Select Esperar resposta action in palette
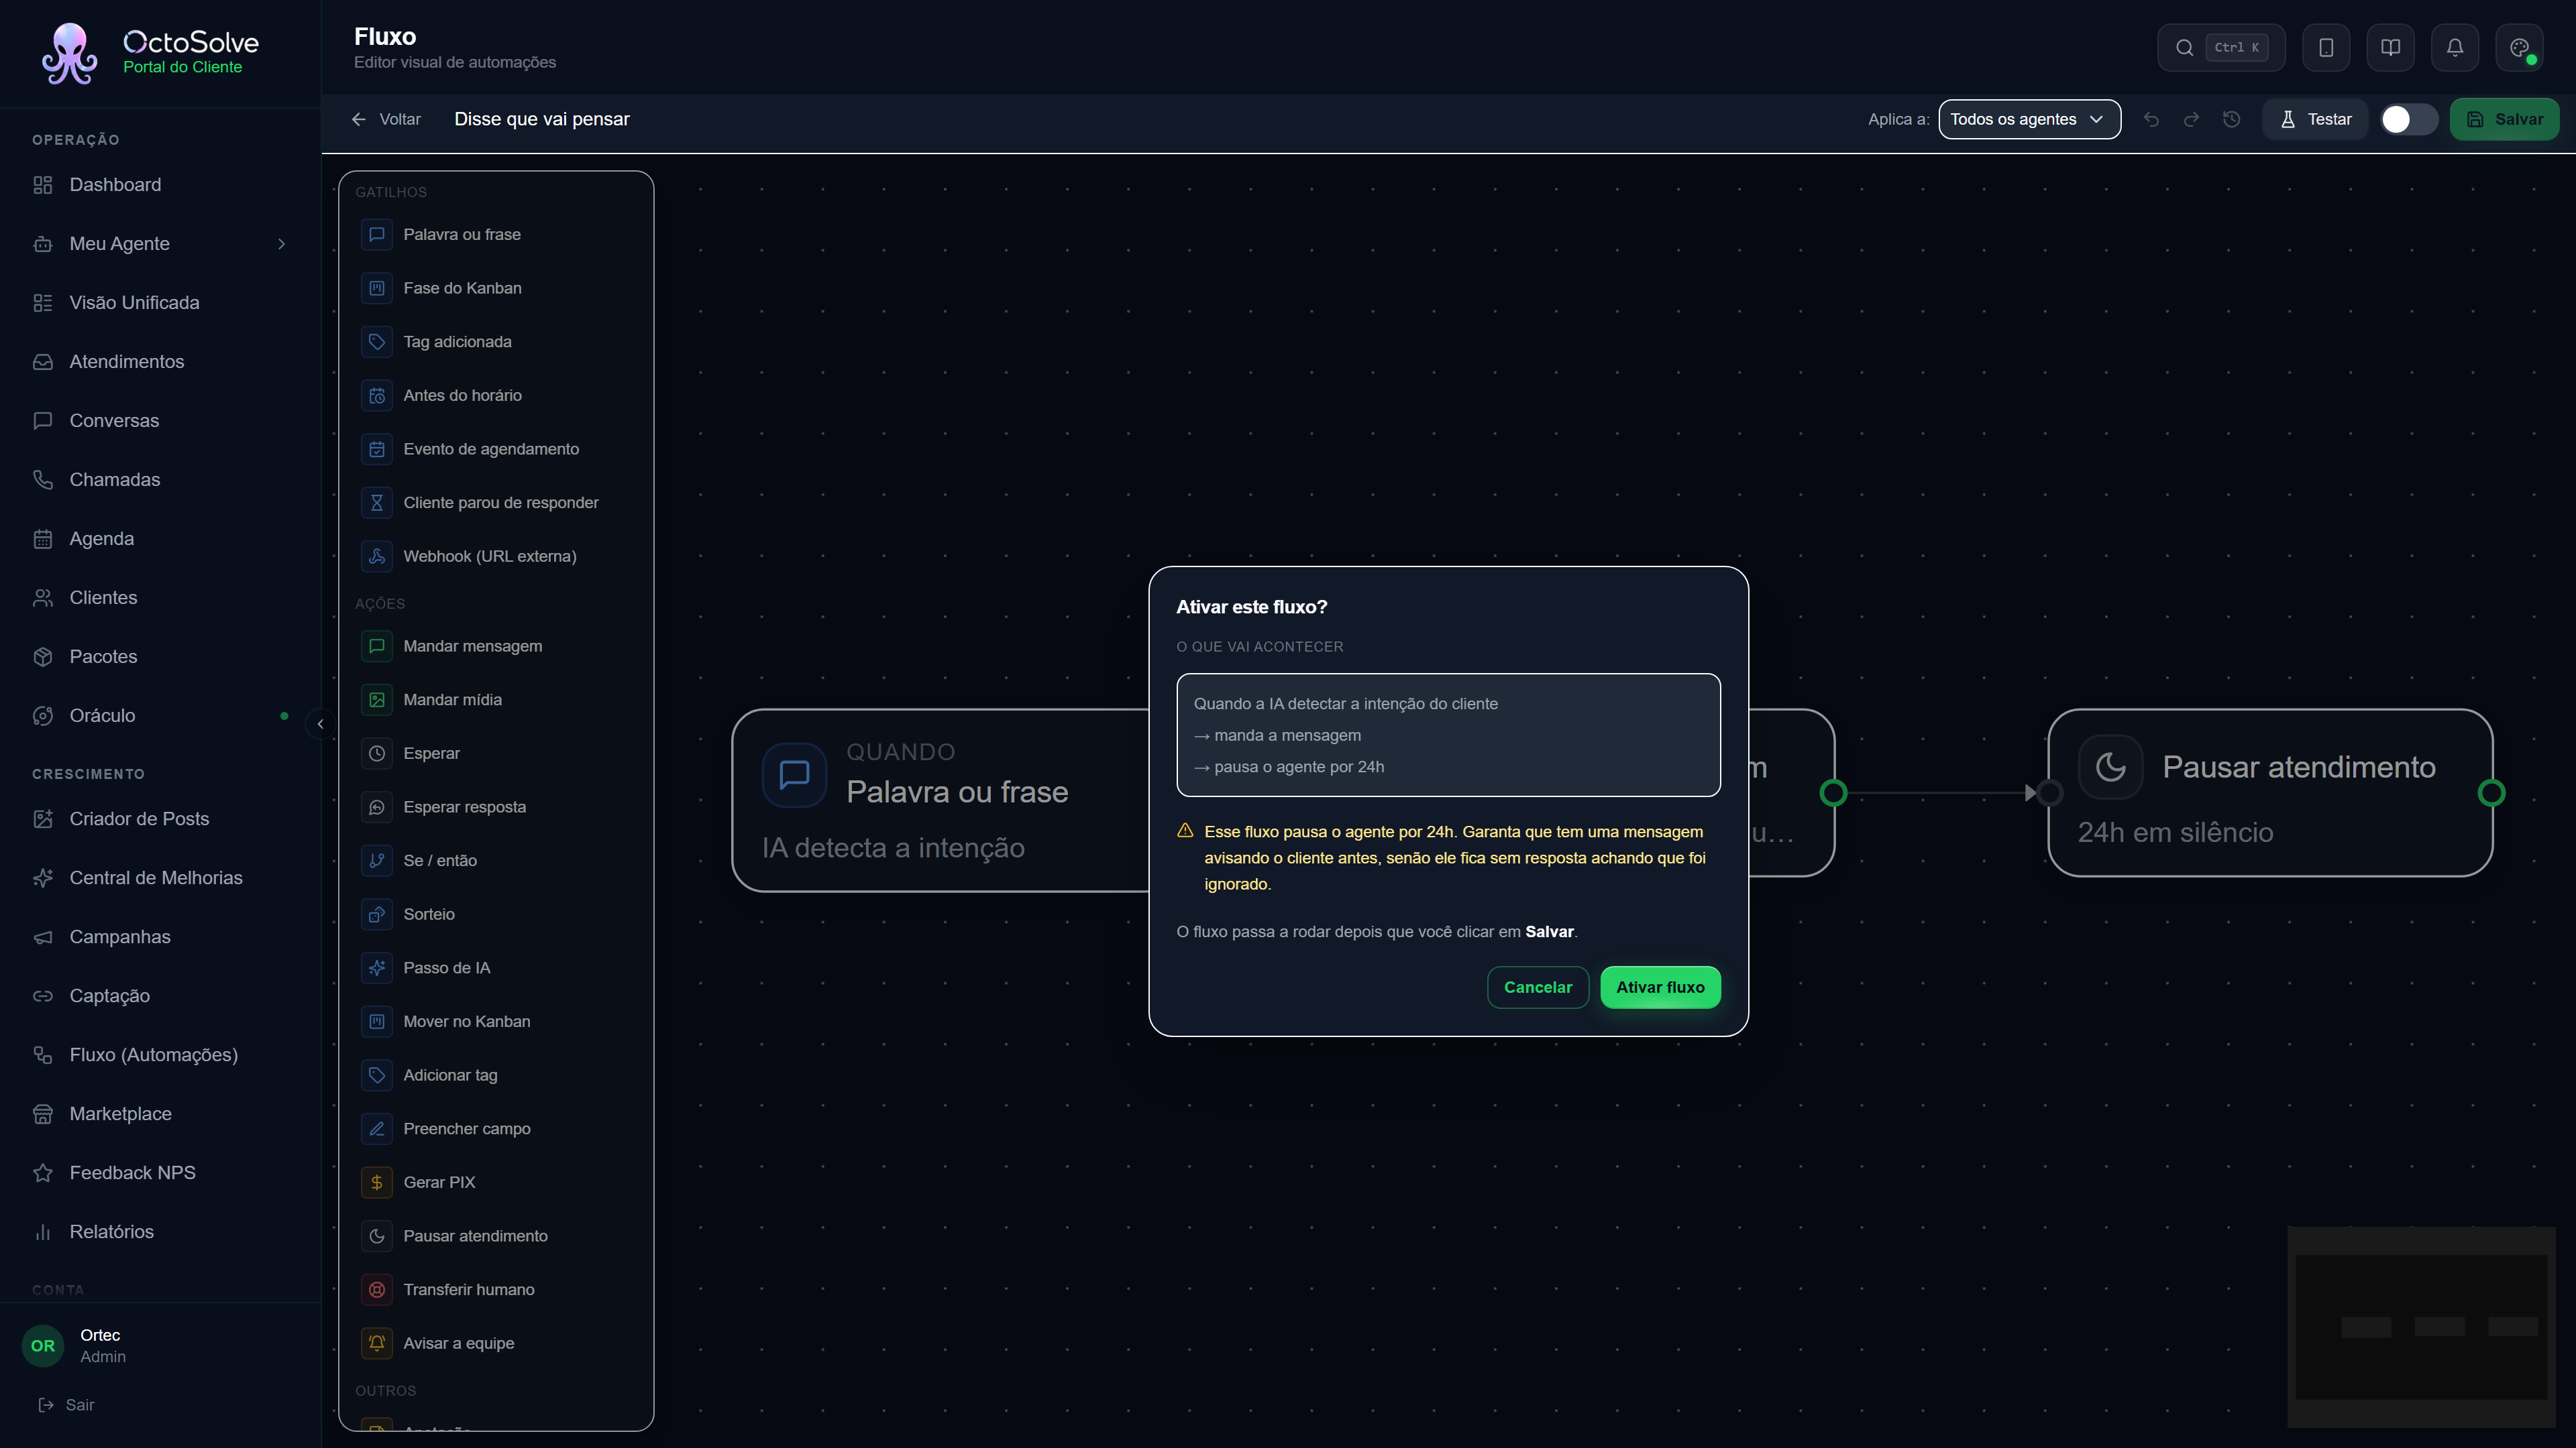This screenshot has width=2576, height=1448. 497,807
